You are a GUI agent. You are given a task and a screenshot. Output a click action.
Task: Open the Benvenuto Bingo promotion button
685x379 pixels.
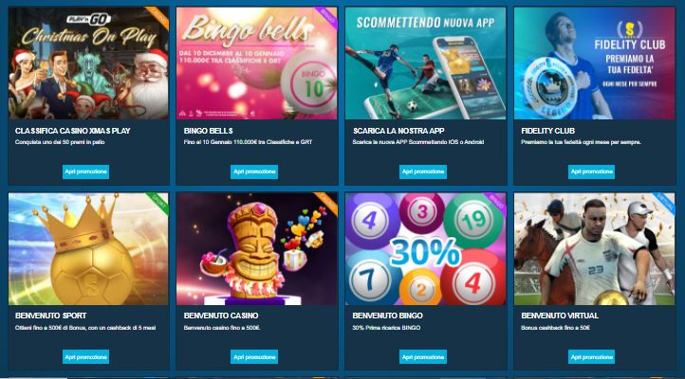pyautogui.click(x=423, y=357)
